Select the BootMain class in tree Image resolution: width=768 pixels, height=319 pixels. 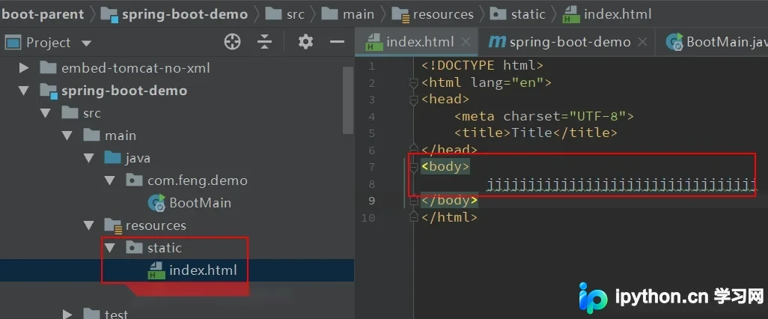click(200, 203)
